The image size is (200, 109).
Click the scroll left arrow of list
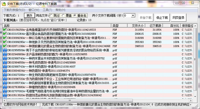(4, 101)
